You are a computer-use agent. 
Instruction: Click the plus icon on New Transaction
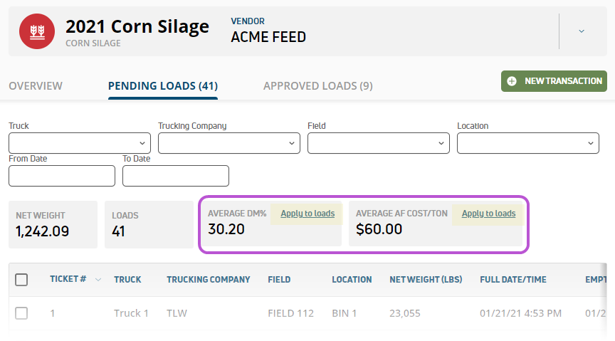[512, 81]
